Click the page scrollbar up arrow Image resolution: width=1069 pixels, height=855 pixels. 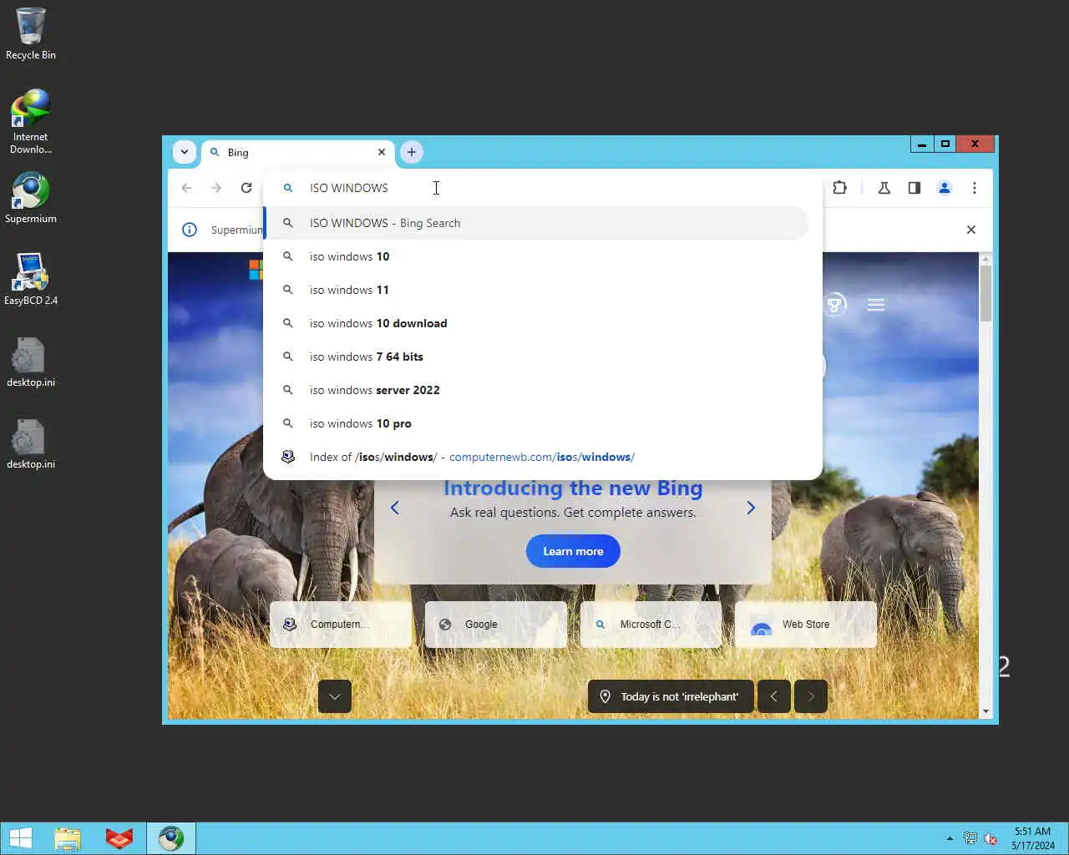click(985, 259)
